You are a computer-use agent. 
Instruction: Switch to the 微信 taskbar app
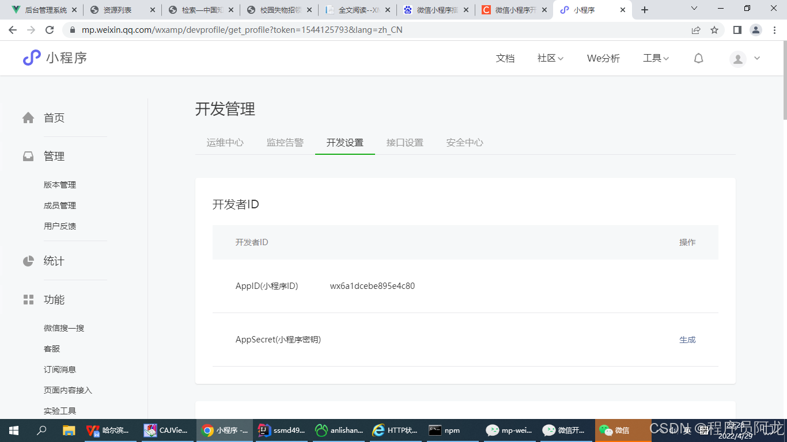[x=622, y=430]
